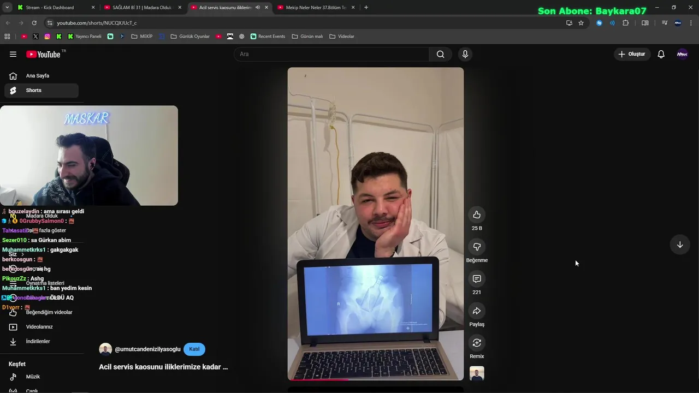Image resolution: width=699 pixels, height=393 pixels.
Task: Focus the Ara search box
Action: pyautogui.click(x=331, y=54)
